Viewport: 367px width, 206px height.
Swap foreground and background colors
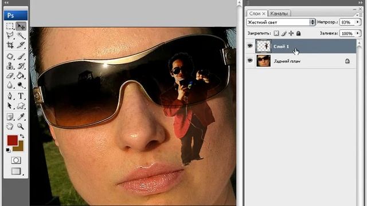coord(22,136)
